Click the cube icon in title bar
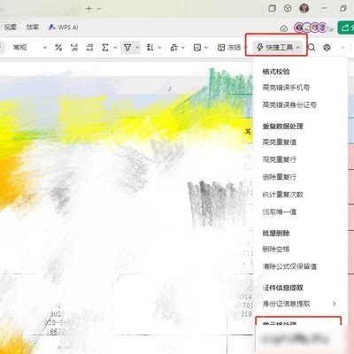Image resolution: width=354 pixels, height=354 pixels. click(x=288, y=9)
